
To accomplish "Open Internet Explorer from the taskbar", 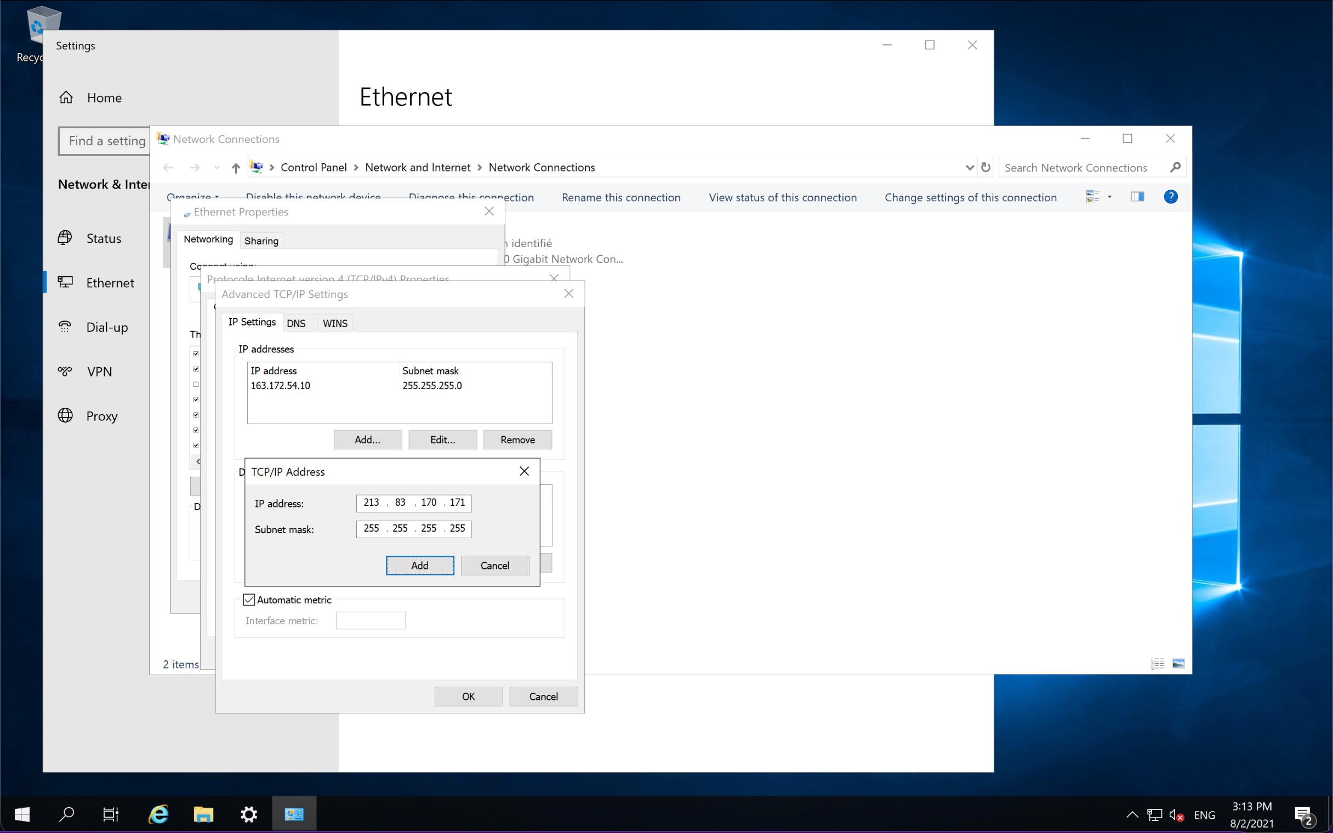I will (158, 814).
